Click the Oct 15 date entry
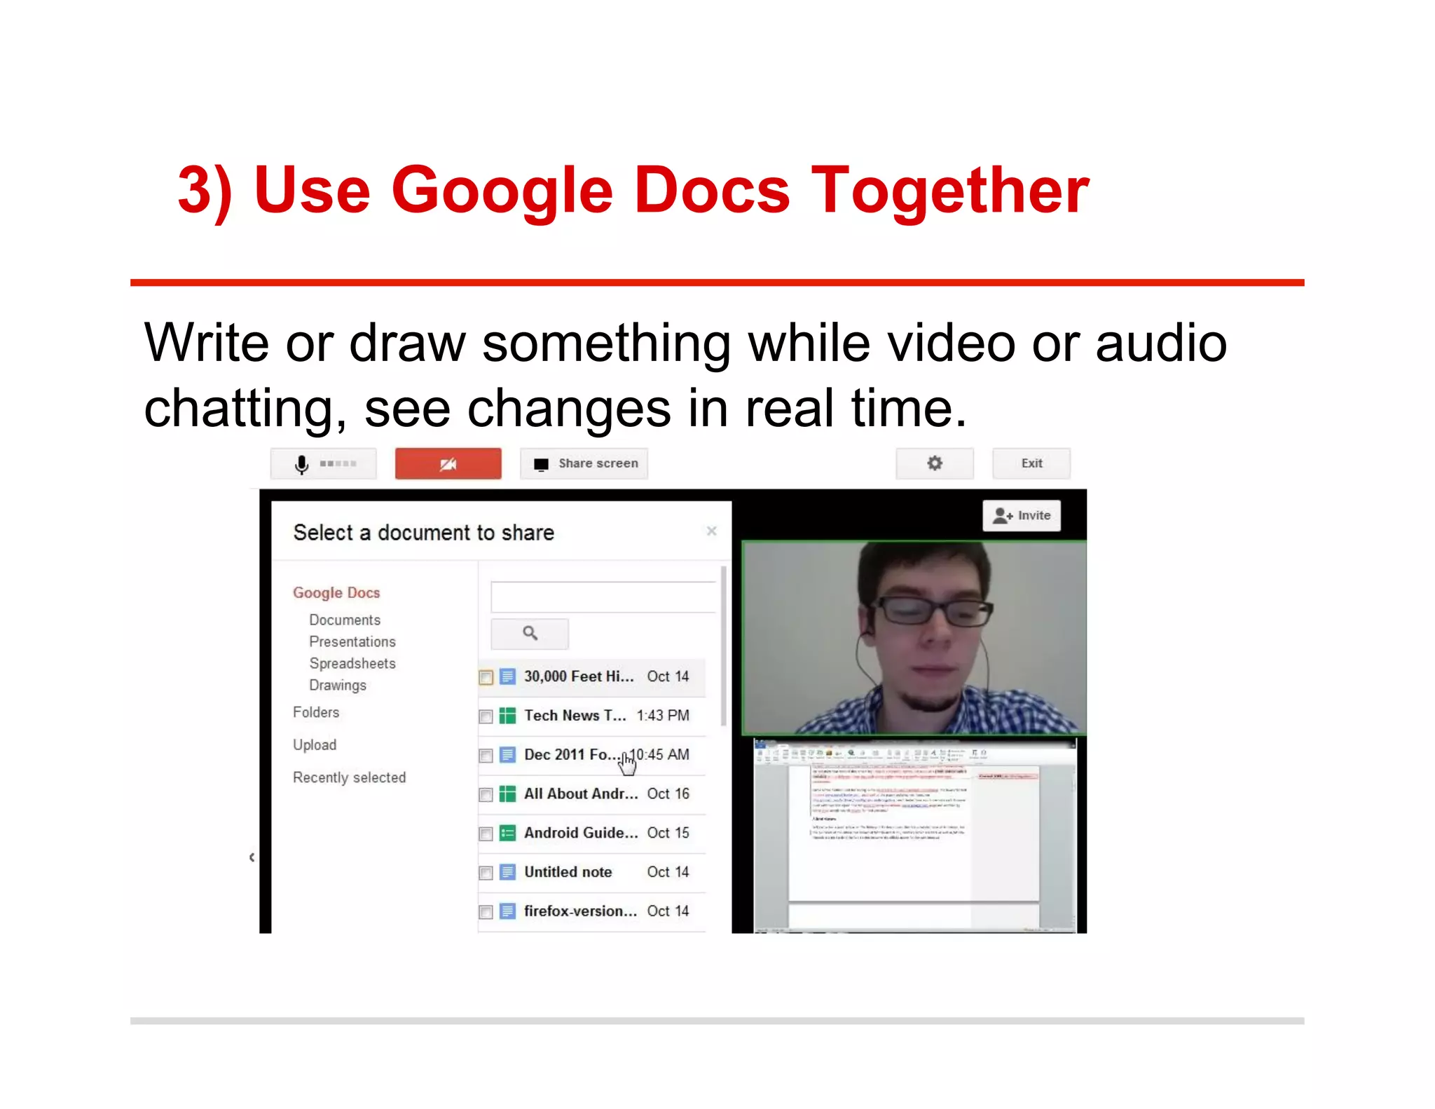 point(668,834)
